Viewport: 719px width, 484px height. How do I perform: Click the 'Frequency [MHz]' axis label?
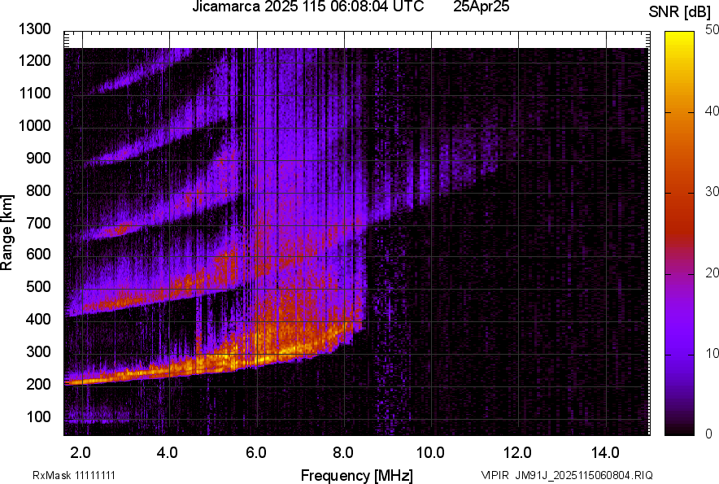(357, 475)
